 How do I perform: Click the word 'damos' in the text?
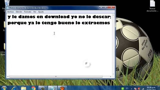pyautogui.click(x=27, y=17)
